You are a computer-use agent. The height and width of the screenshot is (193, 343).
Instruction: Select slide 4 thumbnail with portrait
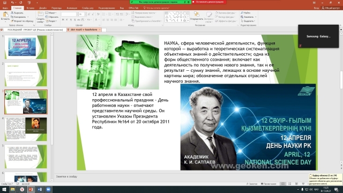click(x=26, y=129)
